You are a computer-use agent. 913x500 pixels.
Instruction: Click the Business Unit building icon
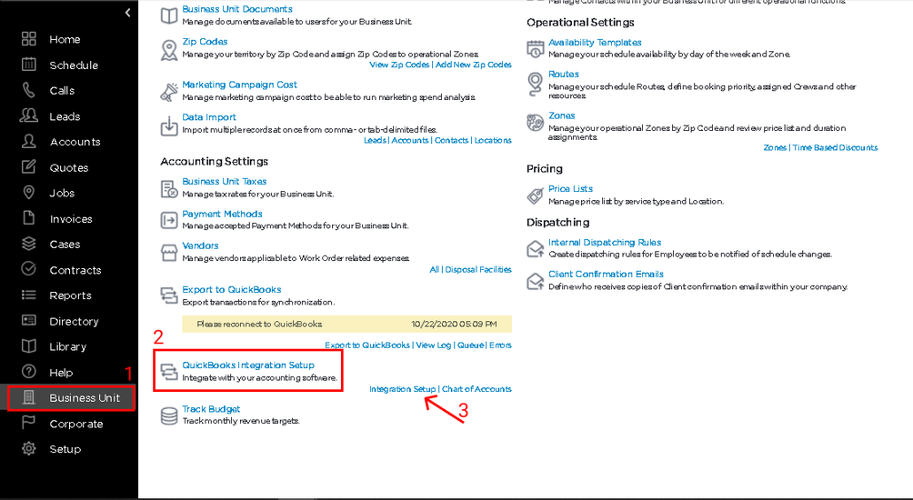[x=28, y=397]
